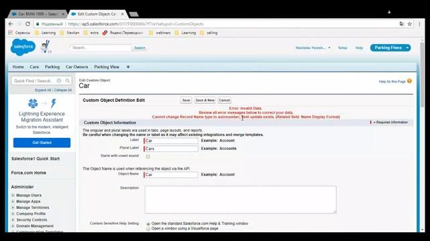430x241 pixels.
Task: Open the Parking Fines app dropdown
Action: pos(408,48)
